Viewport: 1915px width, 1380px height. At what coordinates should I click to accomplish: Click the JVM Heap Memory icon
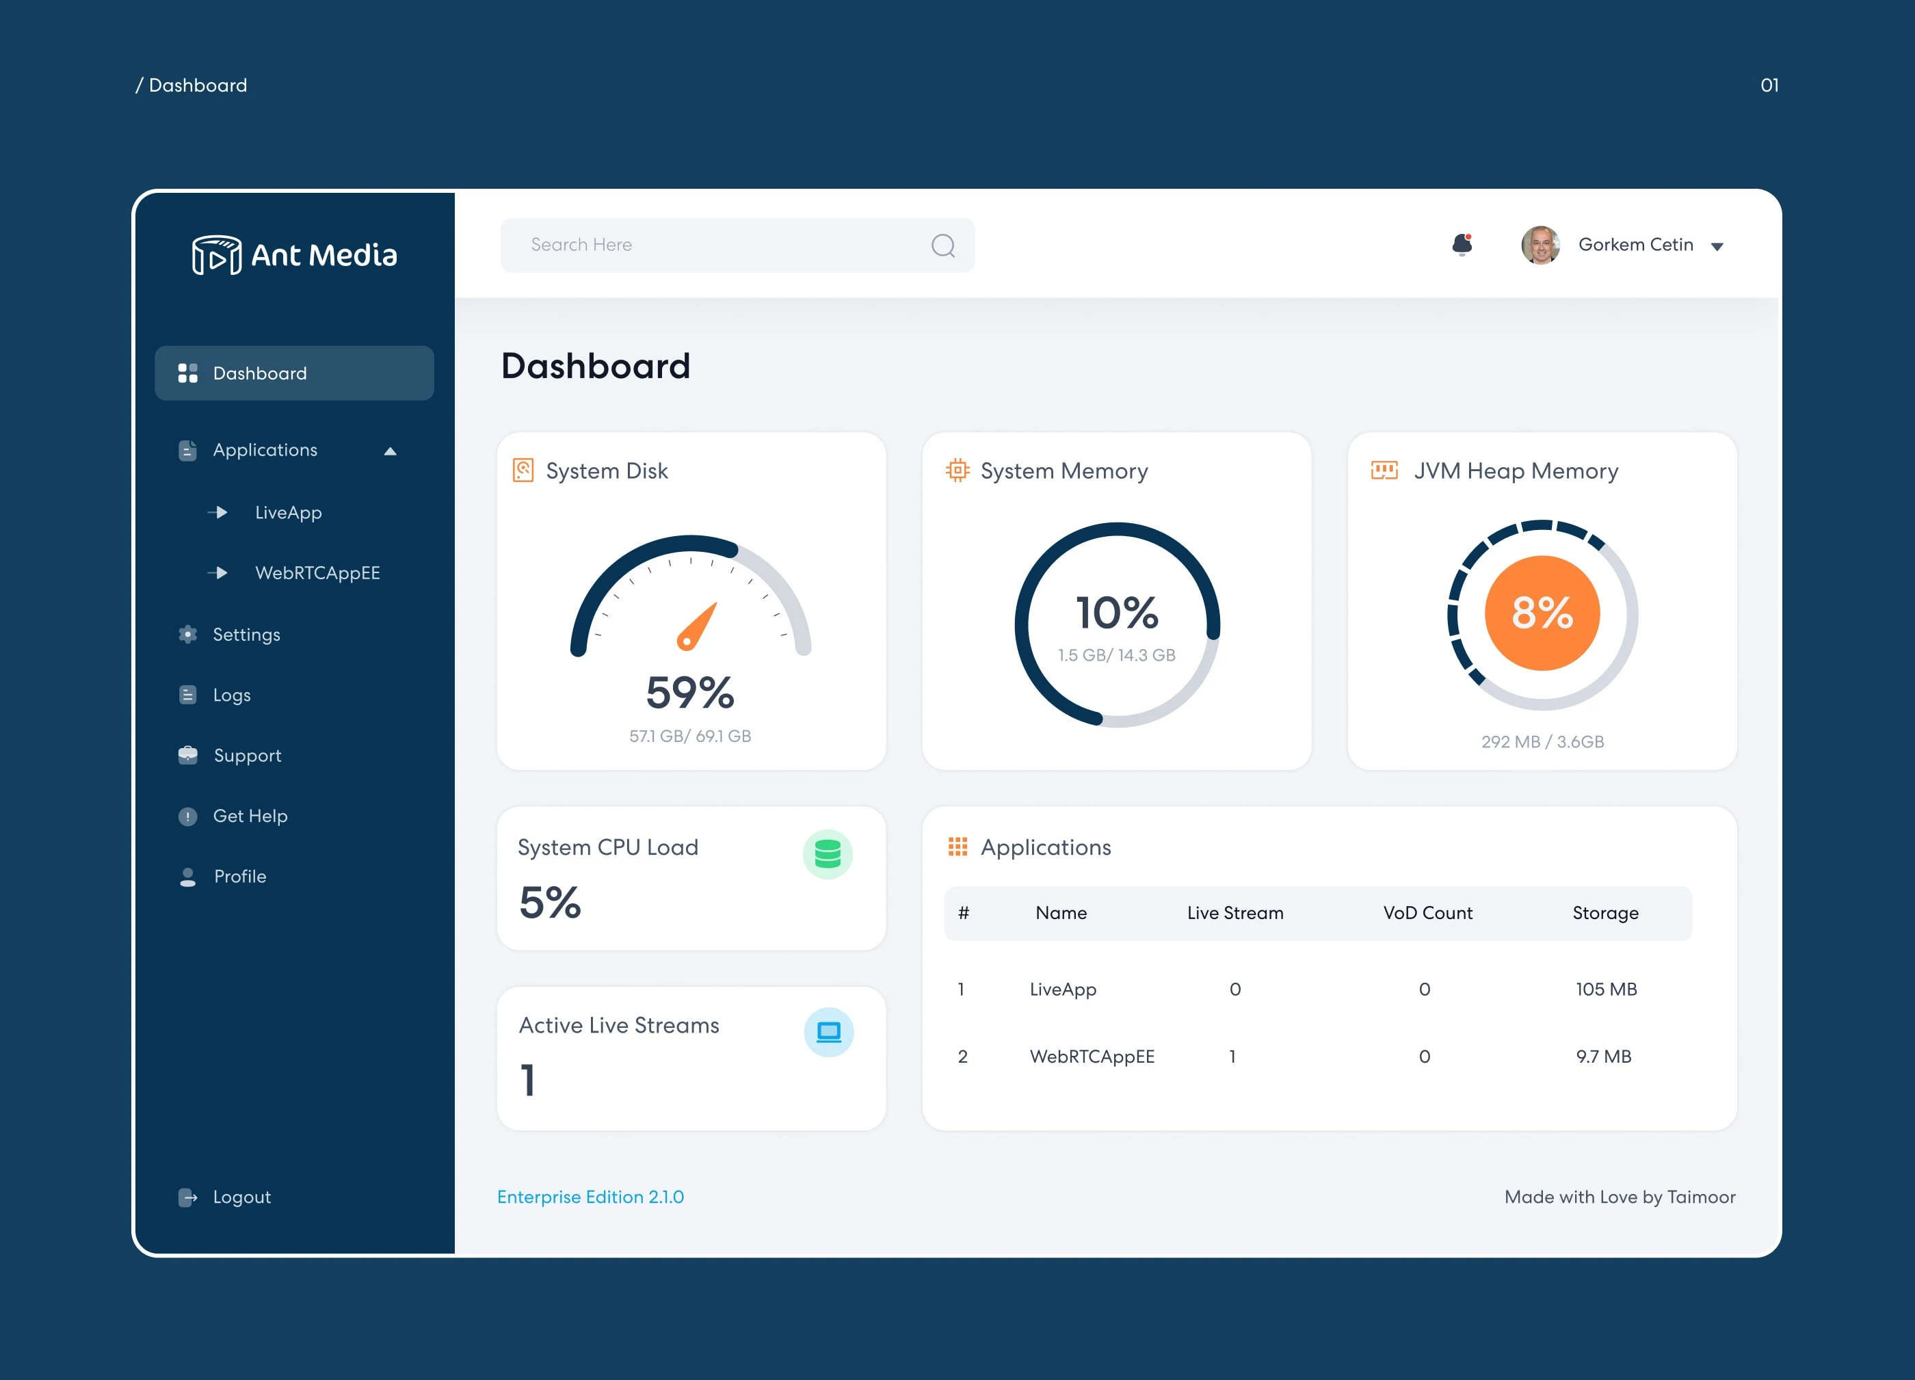point(1383,470)
